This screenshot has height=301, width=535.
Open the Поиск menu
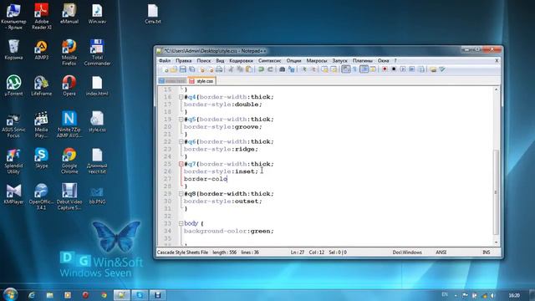204,60
